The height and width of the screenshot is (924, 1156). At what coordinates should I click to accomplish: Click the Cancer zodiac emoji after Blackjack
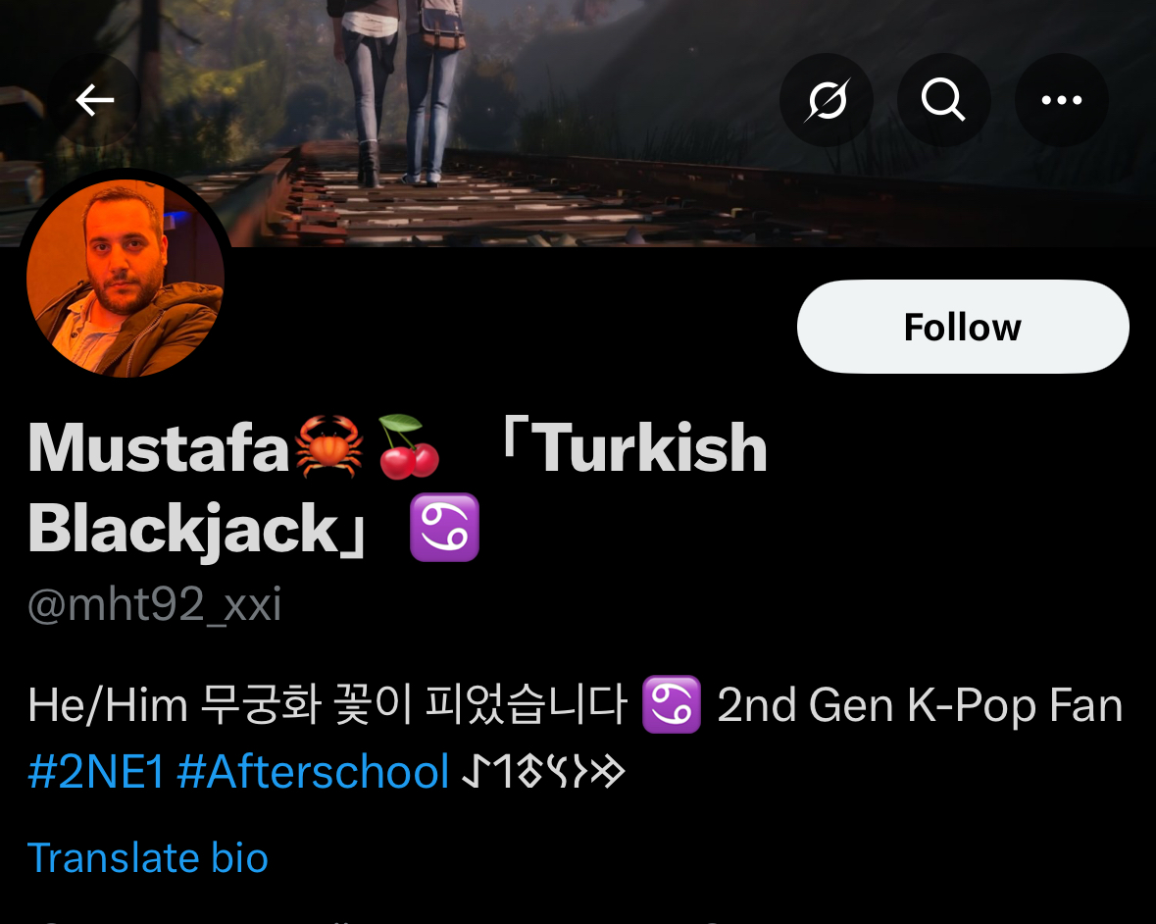pos(444,528)
